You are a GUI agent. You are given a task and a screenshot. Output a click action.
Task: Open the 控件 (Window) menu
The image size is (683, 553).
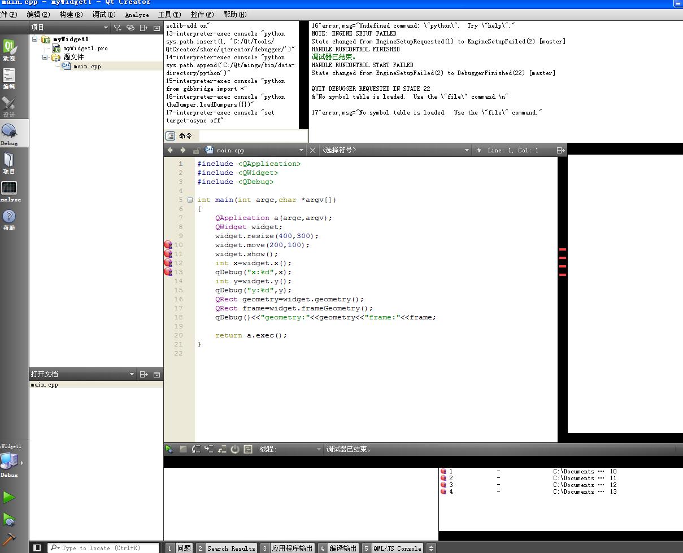click(202, 15)
